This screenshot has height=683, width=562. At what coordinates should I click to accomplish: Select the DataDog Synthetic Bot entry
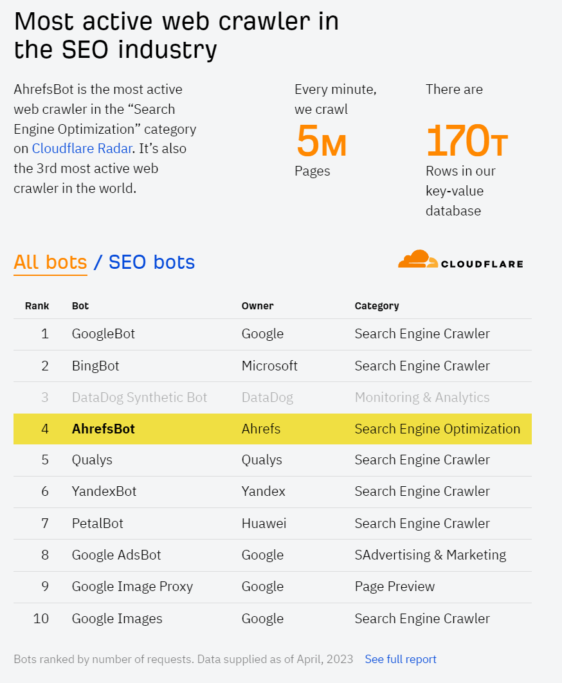tap(140, 397)
